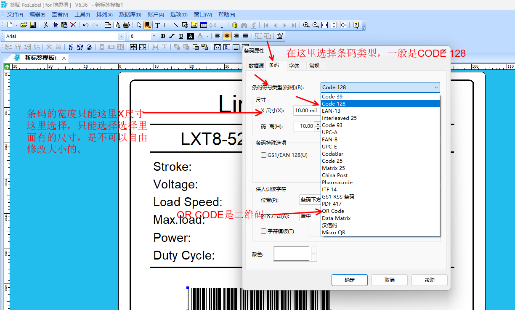Fit whole label in window
The width and height of the screenshot is (515, 310).
(343, 25)
